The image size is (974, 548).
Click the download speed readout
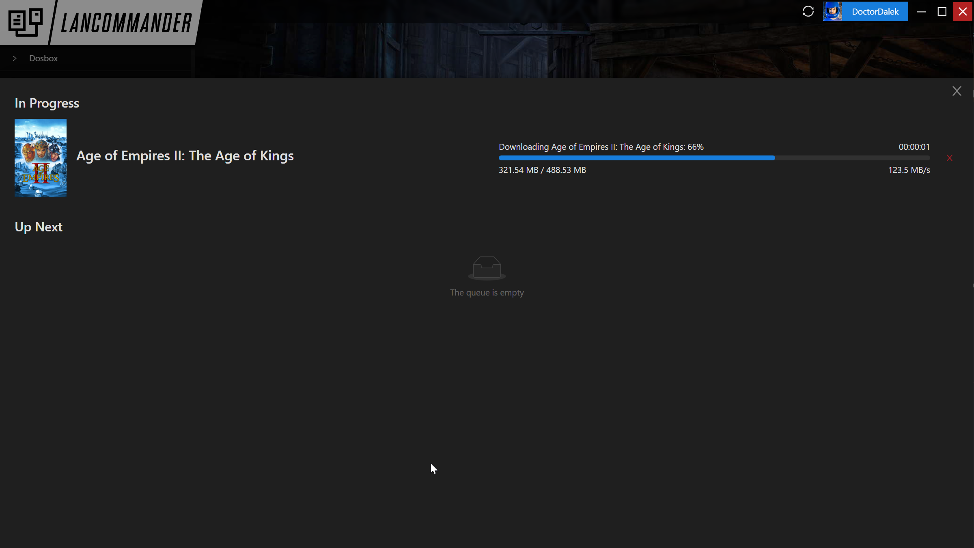click(909, 170)
